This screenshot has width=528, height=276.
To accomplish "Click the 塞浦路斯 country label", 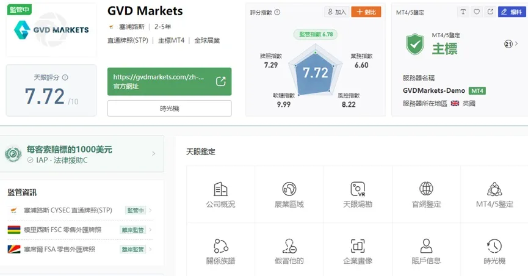I will pyautogui.click(x=132, y=27).
